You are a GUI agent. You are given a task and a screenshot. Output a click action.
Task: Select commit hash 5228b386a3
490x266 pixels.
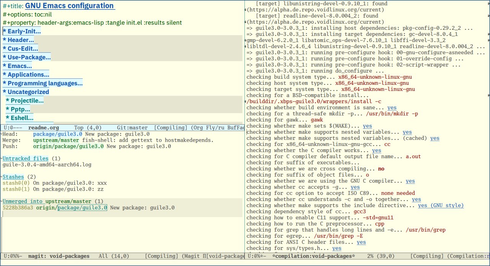click(x=18, y=208)
